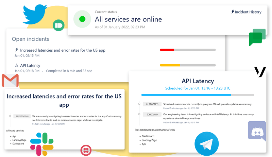Screen dimensions: 272x157
Task: Click 'Posted 6 minutes ago' timestamp
Action: pyautogui.click(x=49, y=124)
